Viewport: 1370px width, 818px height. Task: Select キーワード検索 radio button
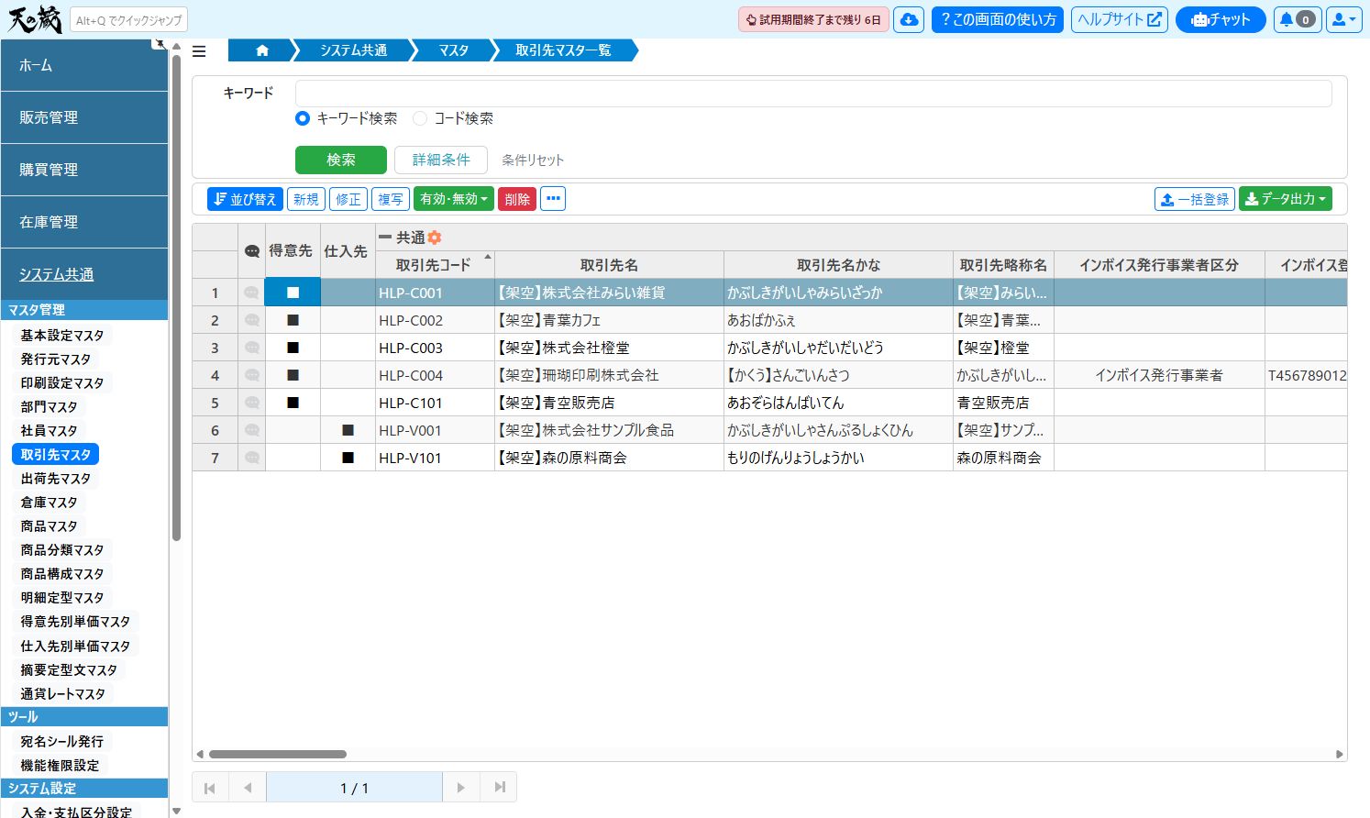click(x=303, y=118)
